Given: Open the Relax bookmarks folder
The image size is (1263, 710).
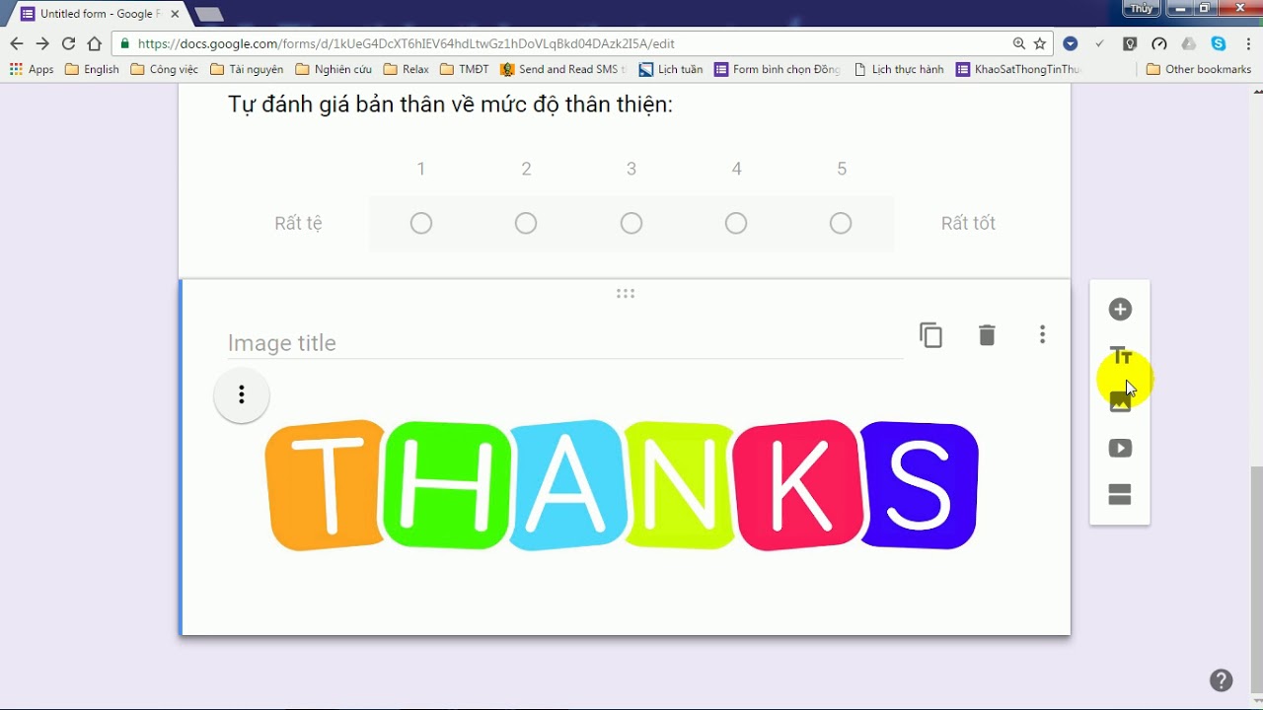Looking at the screenshot, I should 407,69.
